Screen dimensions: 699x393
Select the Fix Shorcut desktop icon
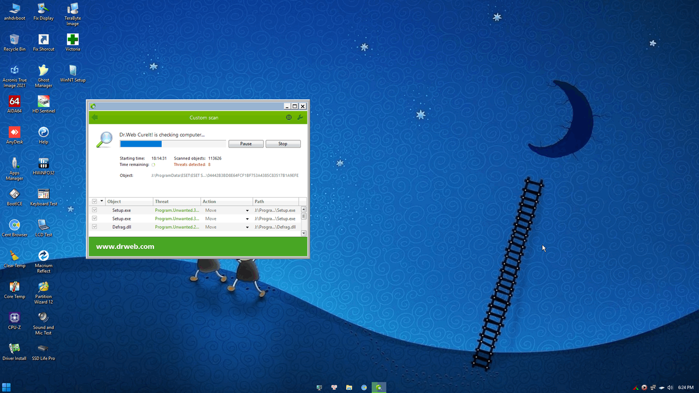[x=44, y=42]
